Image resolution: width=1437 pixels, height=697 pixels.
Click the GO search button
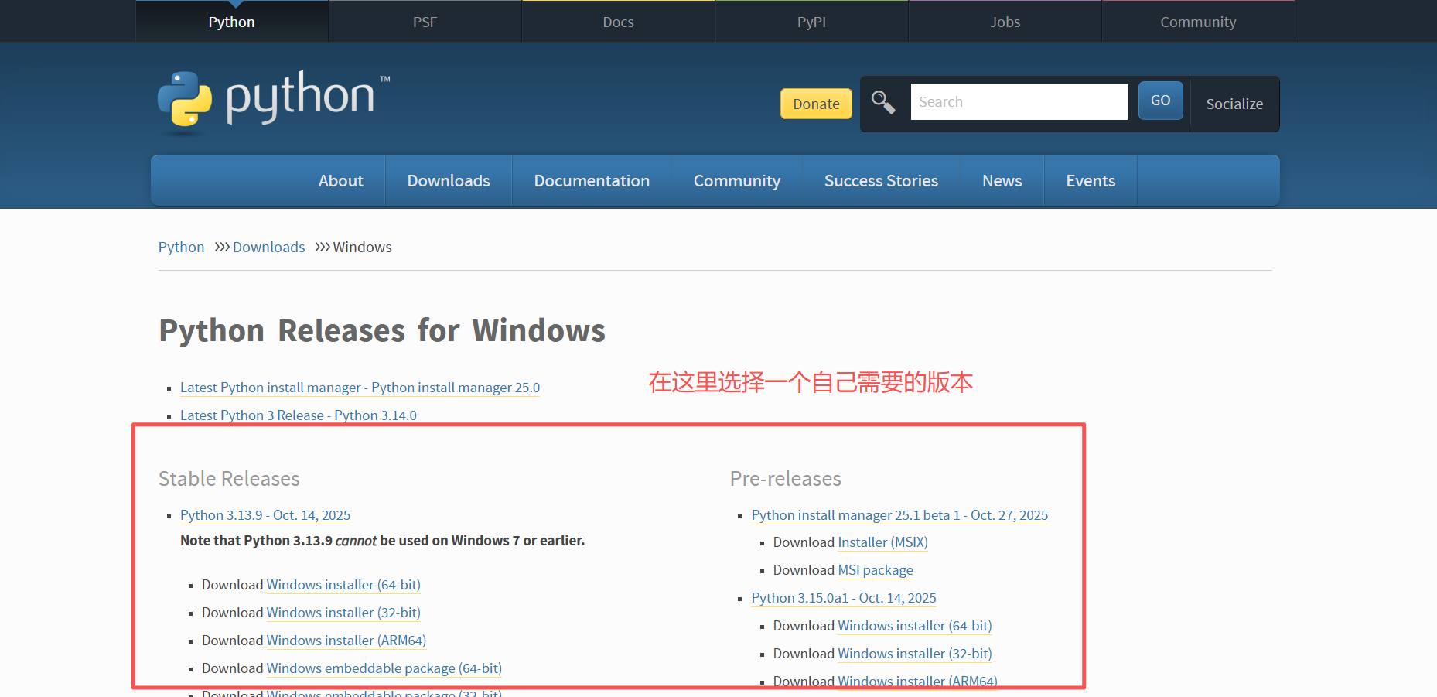(x=1160, y=101)
